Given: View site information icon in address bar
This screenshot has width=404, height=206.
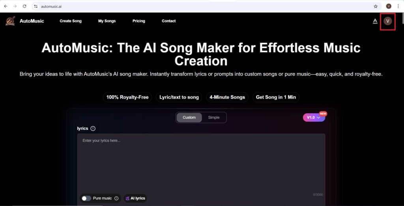Looking at the screenshot, I should (36, 6).
